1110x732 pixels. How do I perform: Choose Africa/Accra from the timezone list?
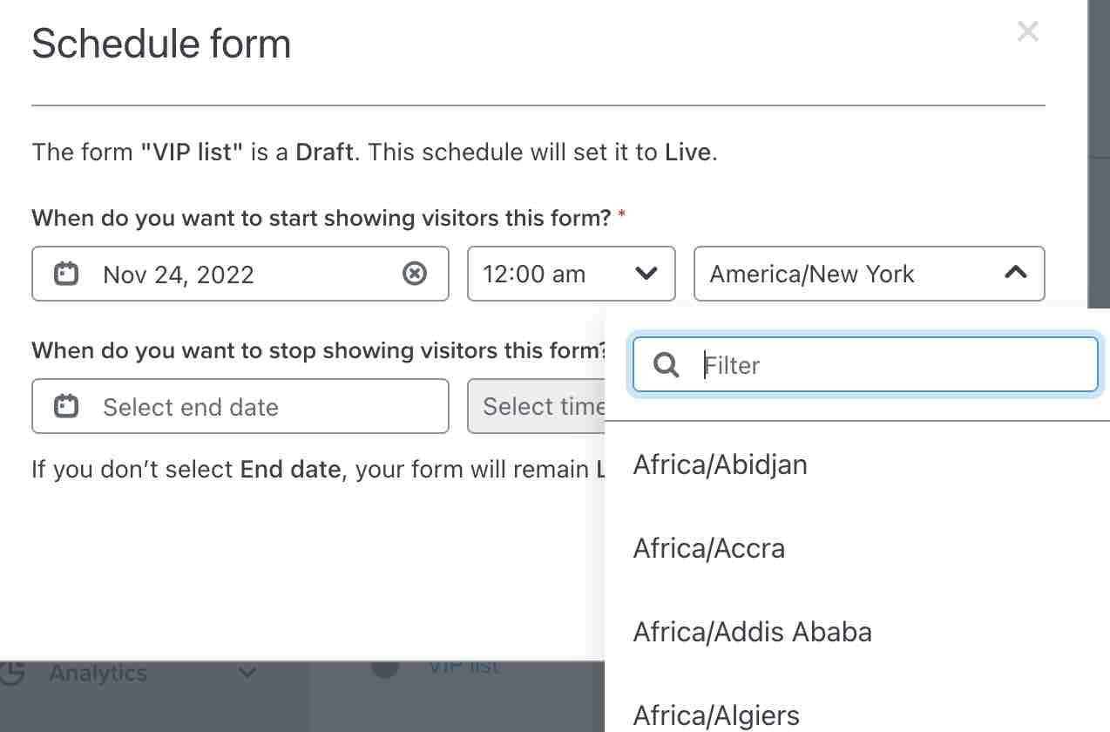point(708,547)
